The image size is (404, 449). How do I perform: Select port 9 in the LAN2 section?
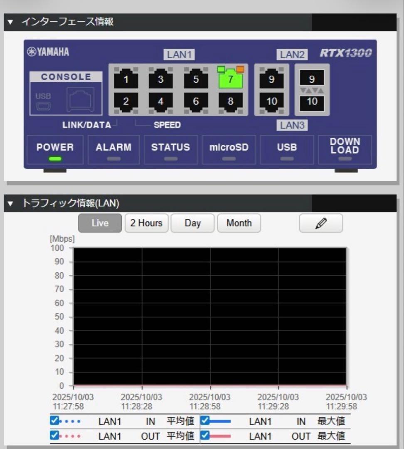click(x=272, y=79)
